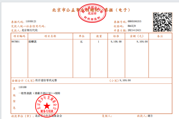The image size is (179, 119).
Task: Click the 校验码 value Bh6ZJ9
Action: [x=132, y=26]
